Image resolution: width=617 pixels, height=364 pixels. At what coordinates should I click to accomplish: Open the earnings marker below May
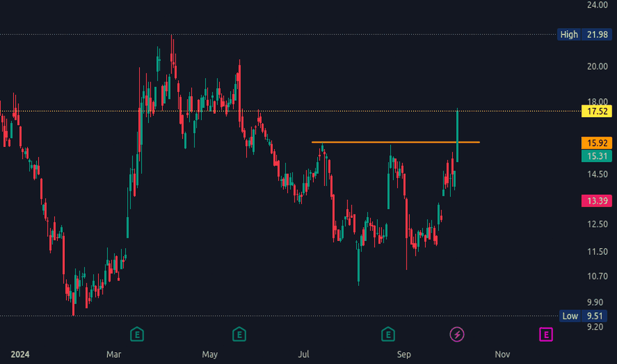point(239,334)
